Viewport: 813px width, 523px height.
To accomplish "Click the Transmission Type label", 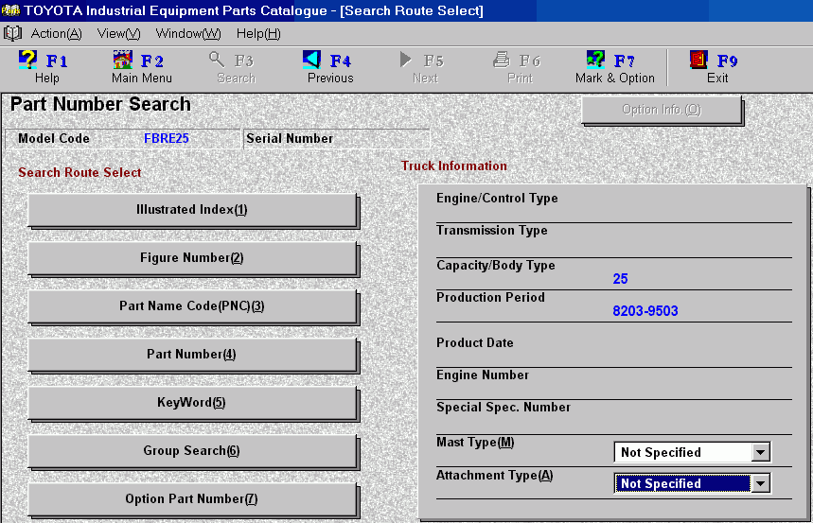I will click(492, 231).
